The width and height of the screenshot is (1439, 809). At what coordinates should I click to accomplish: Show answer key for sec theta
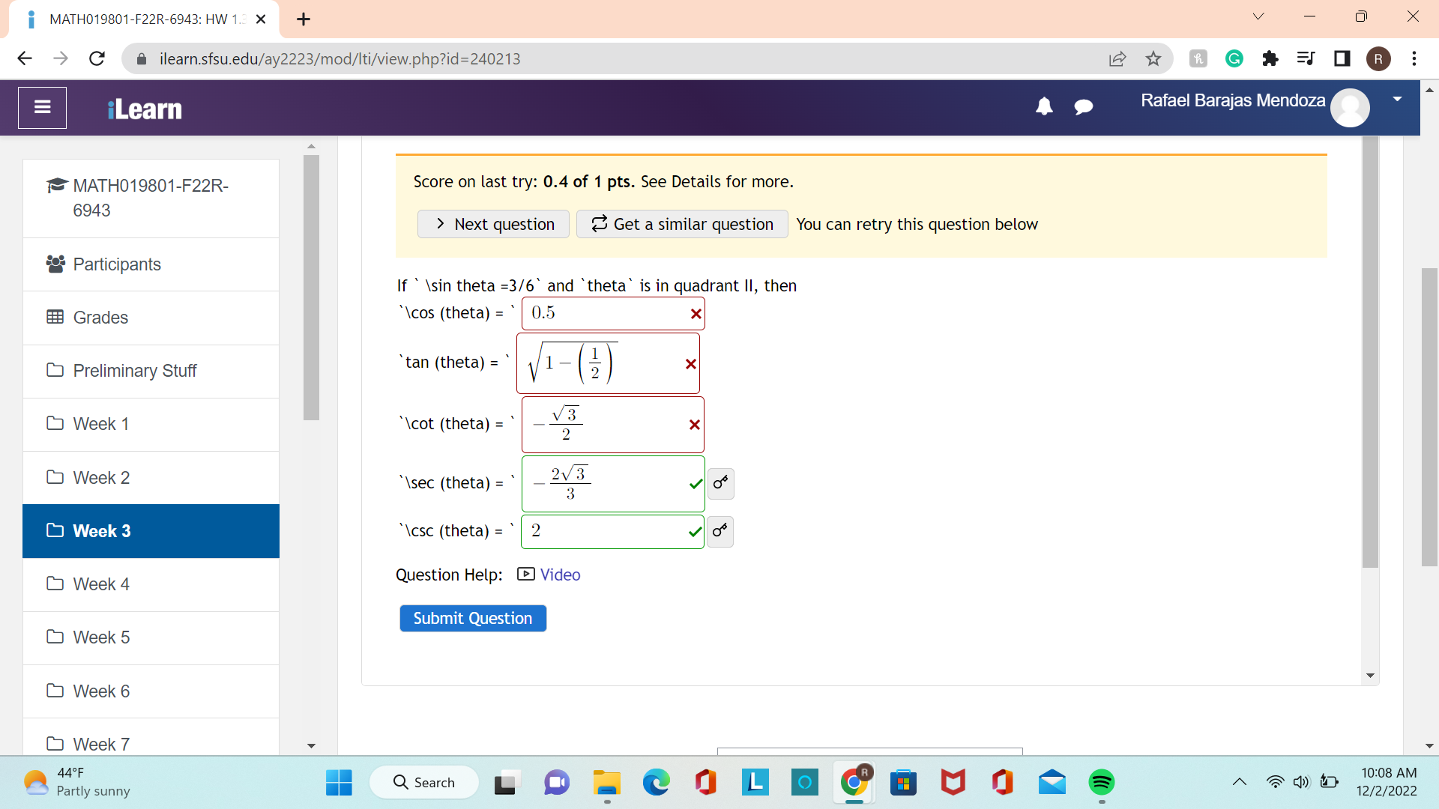(x=720, y=483)
